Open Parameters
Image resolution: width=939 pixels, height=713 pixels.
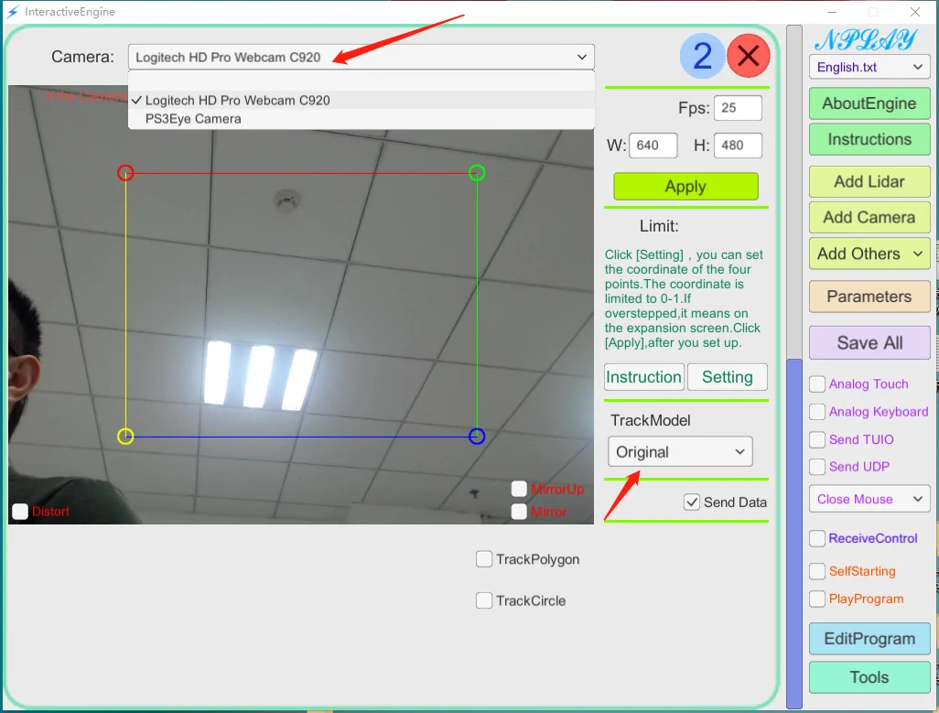click(x=869, y=297)
